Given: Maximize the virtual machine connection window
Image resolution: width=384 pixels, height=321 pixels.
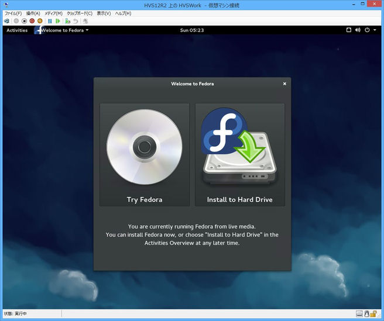Looking at the screenshot, I should click(363, 4).
